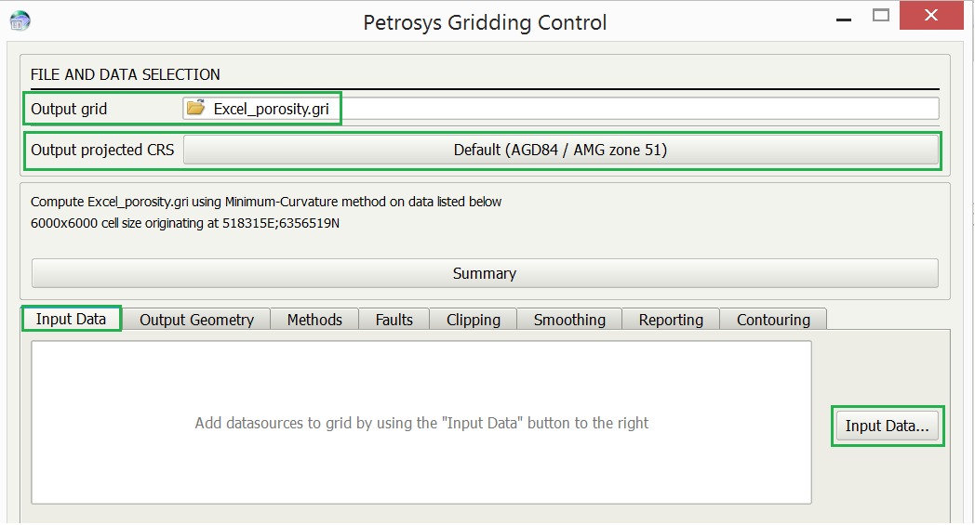This screenshot has width=975, height=525.
Task: Go to the Faults tab
Action: (394, 320)
